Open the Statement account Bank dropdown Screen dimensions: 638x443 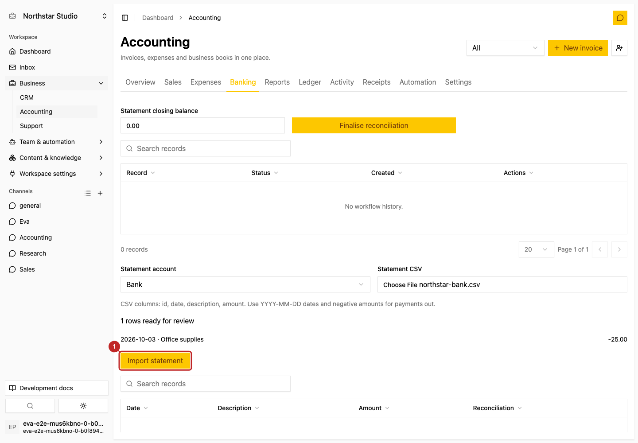pos(245,284)
